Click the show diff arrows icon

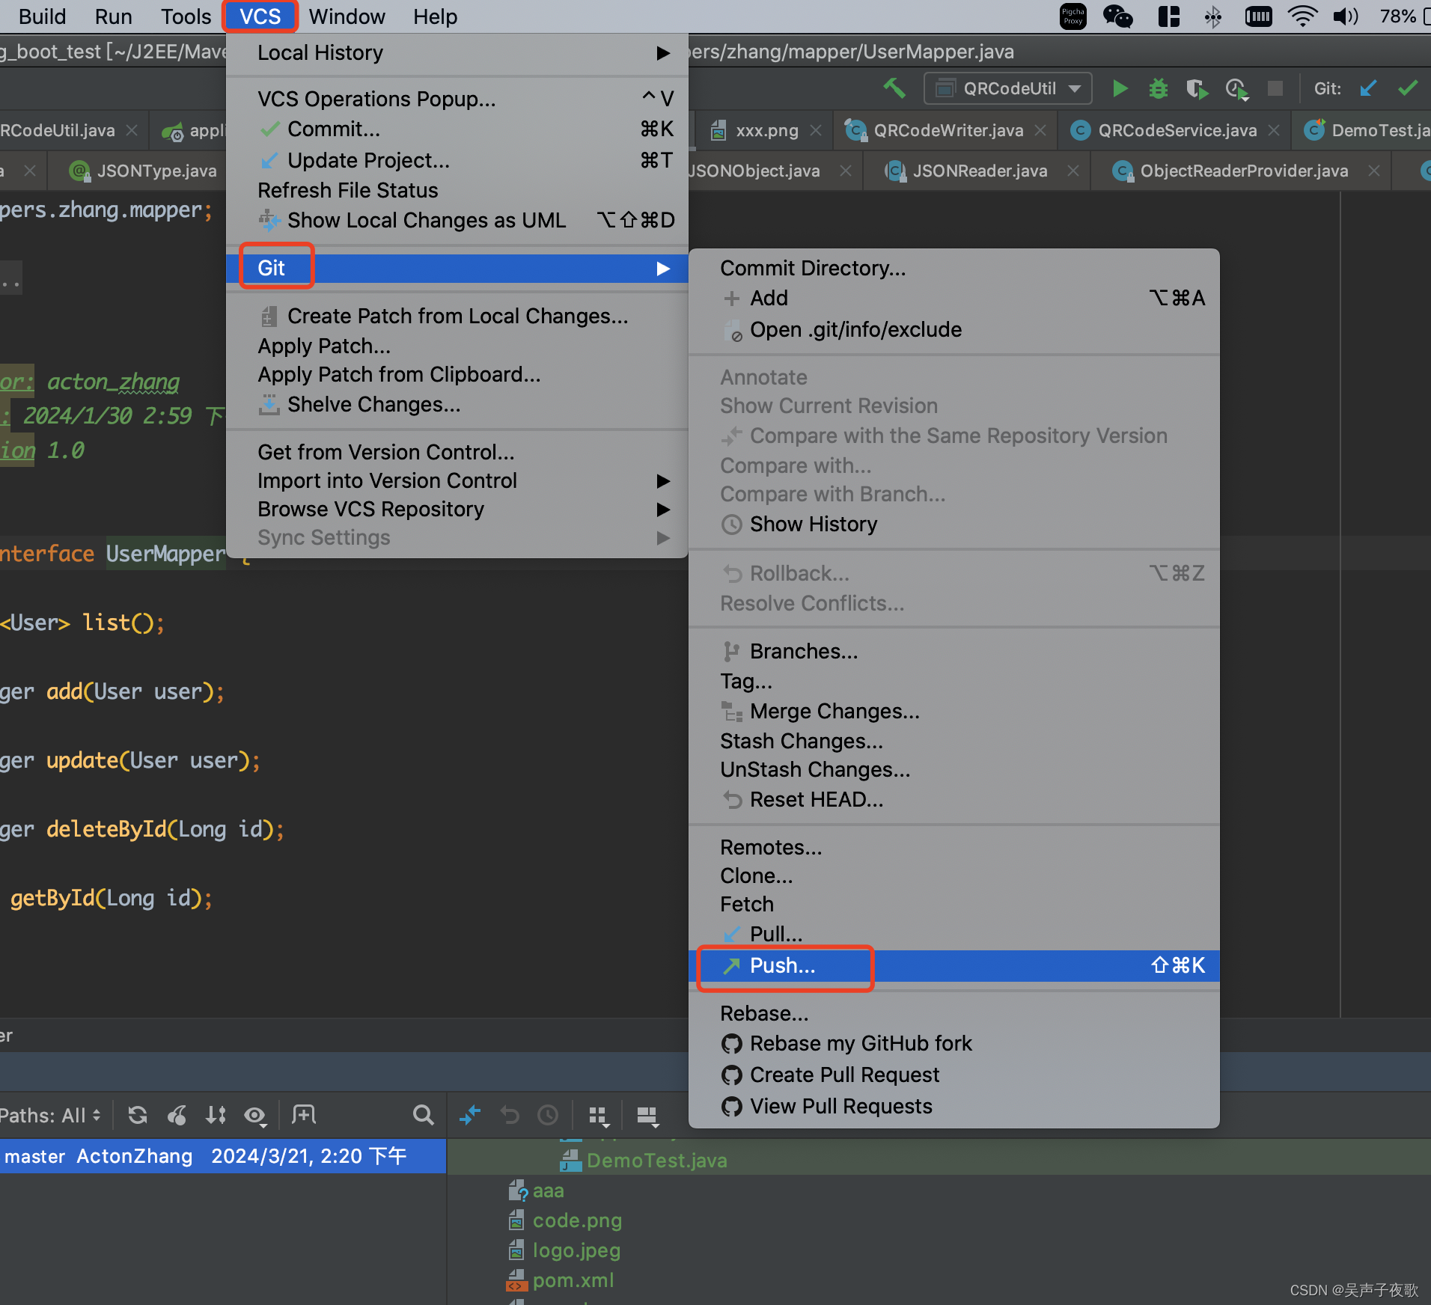[470, 1115]
